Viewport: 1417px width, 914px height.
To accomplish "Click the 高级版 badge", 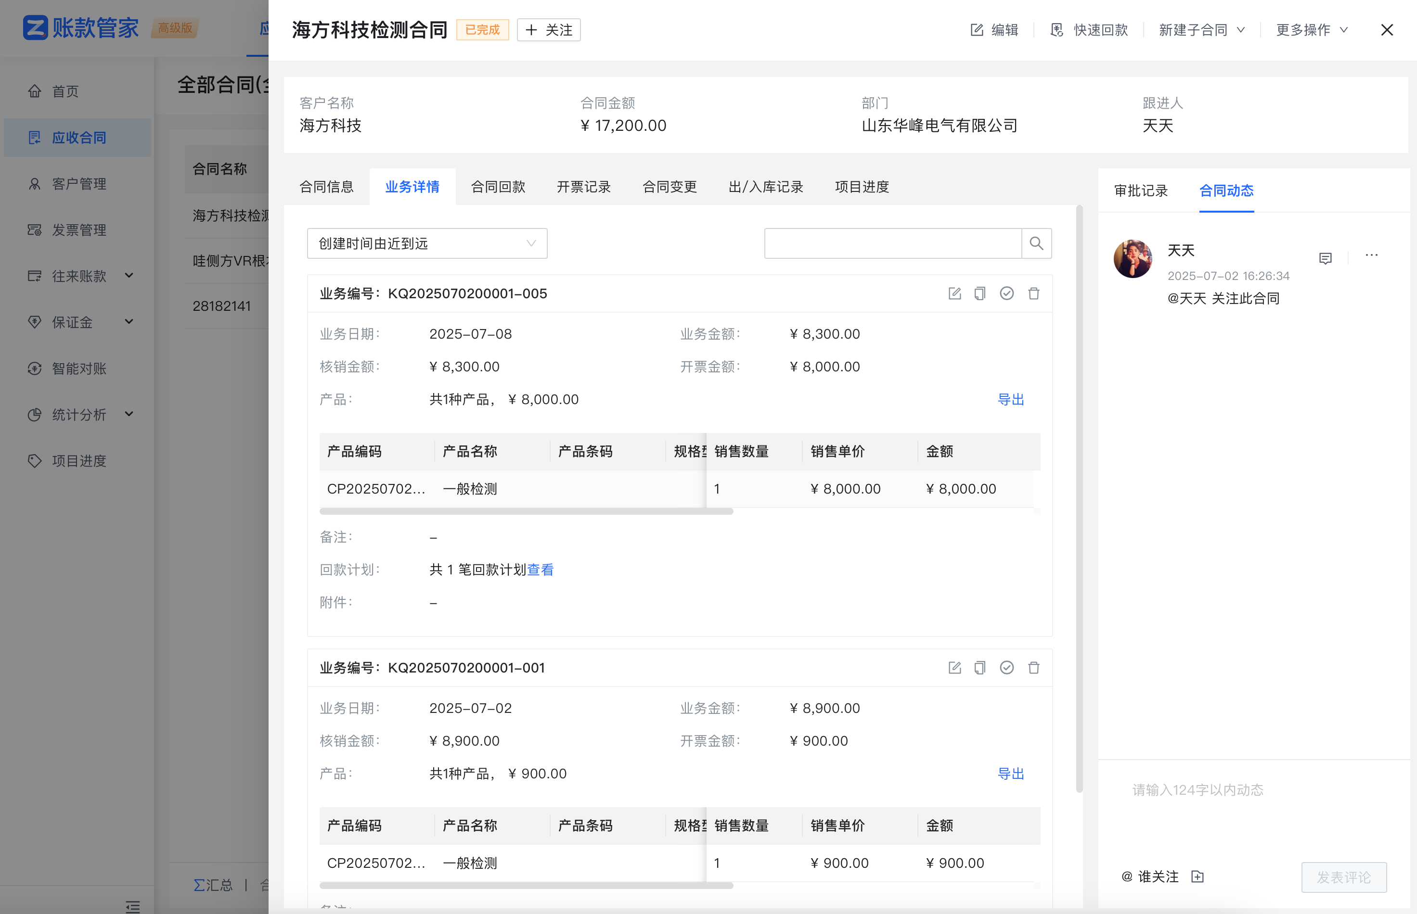I will point(175,28).
